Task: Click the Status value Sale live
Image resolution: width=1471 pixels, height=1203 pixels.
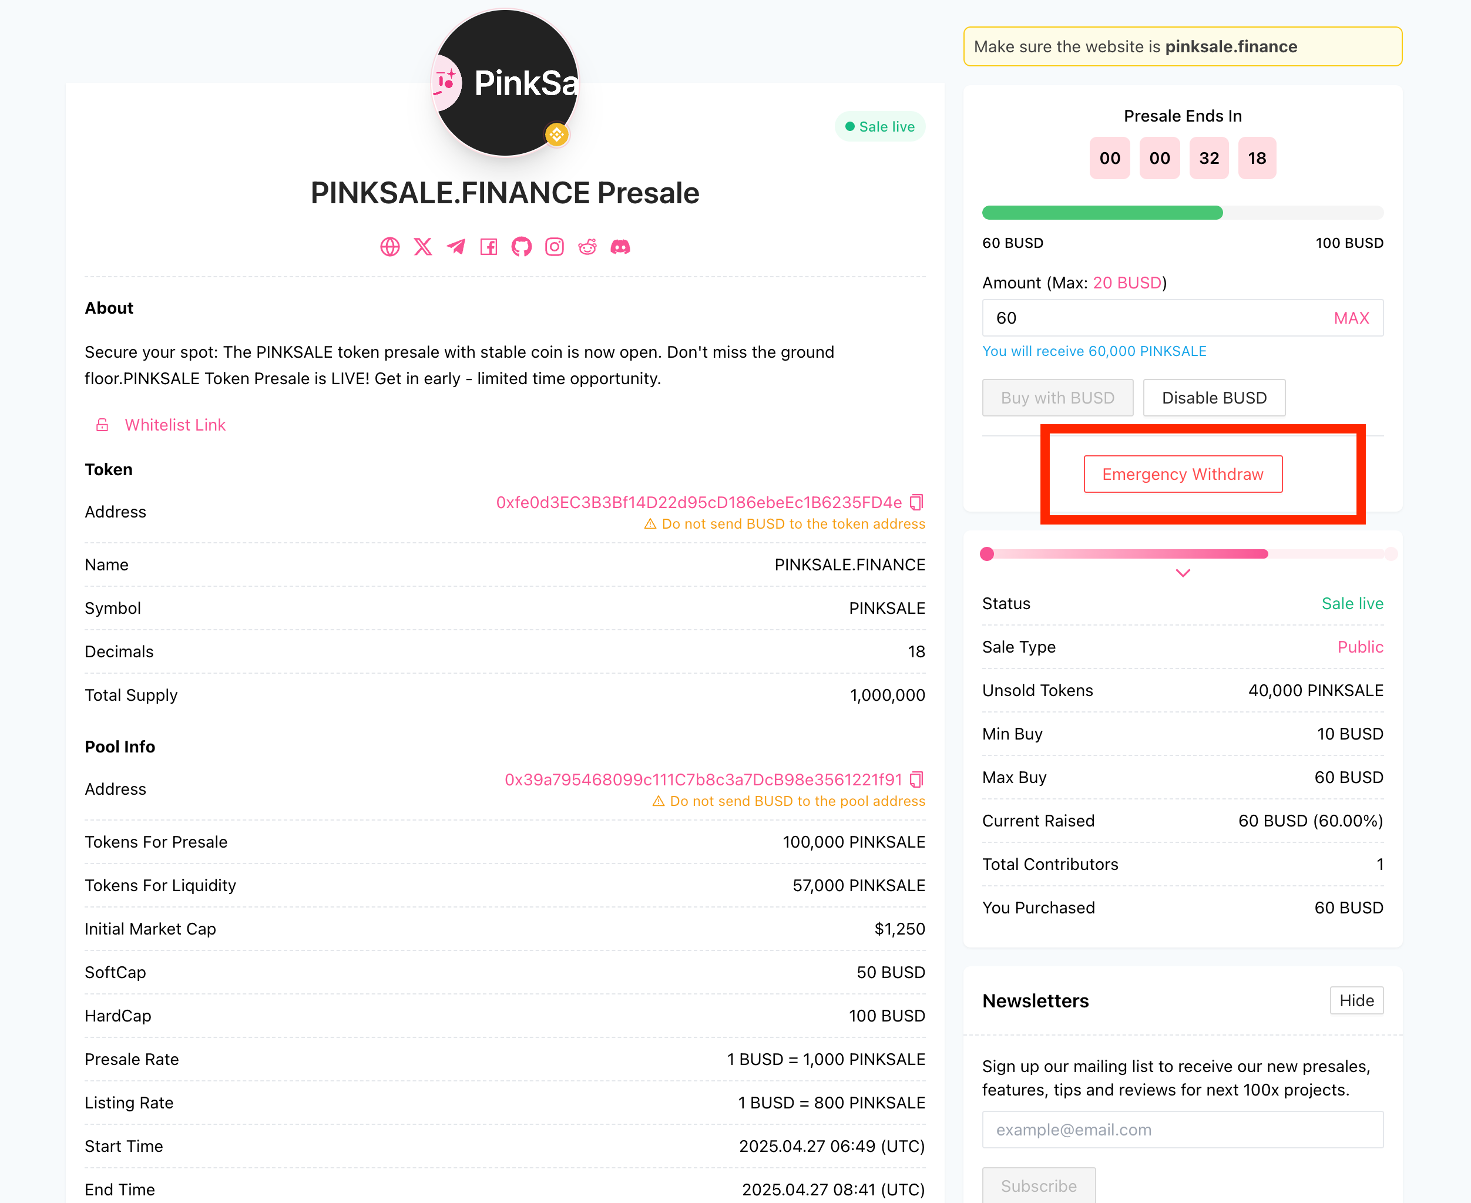Action: [x=1352, y=603]
